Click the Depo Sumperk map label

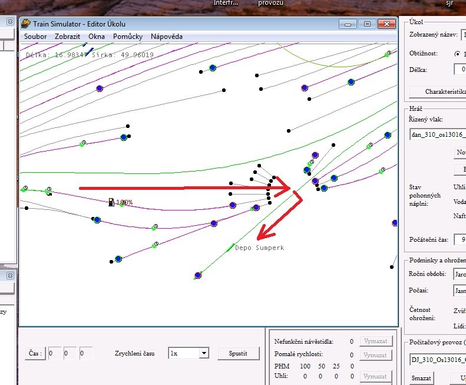pyautogui.click(x=259, y=248)
